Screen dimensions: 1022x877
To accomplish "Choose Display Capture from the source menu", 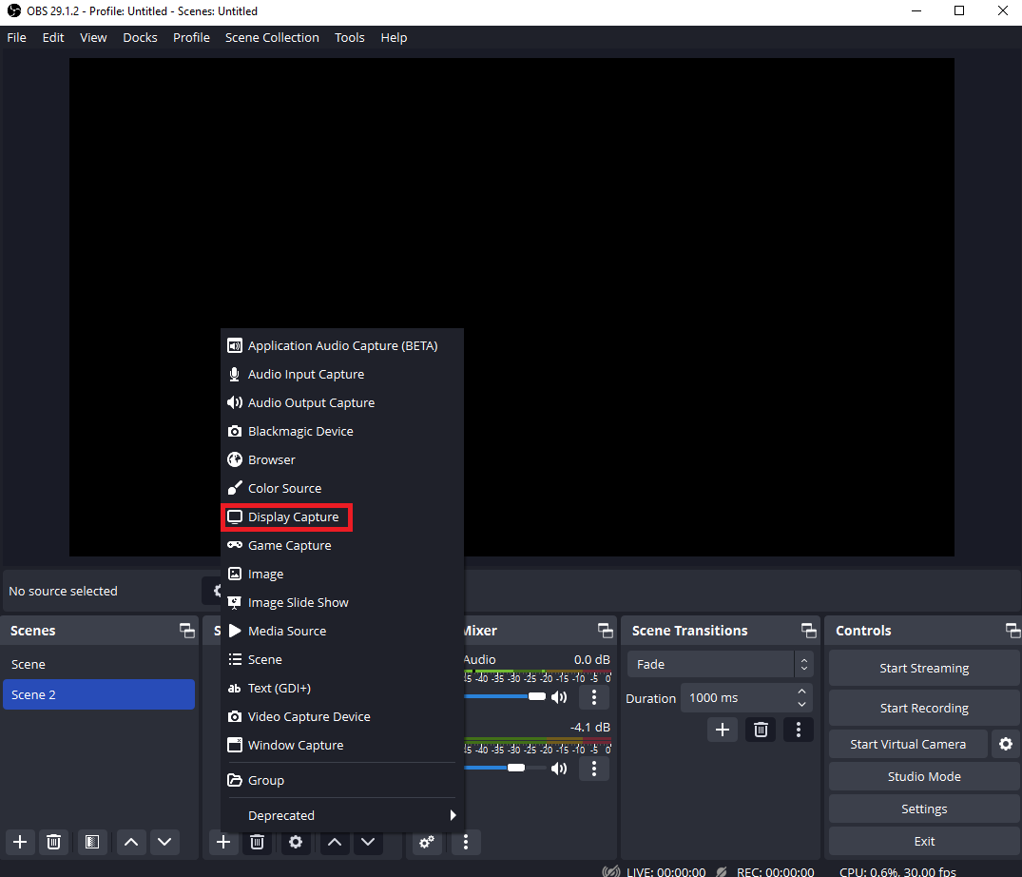I will (293, 517).
